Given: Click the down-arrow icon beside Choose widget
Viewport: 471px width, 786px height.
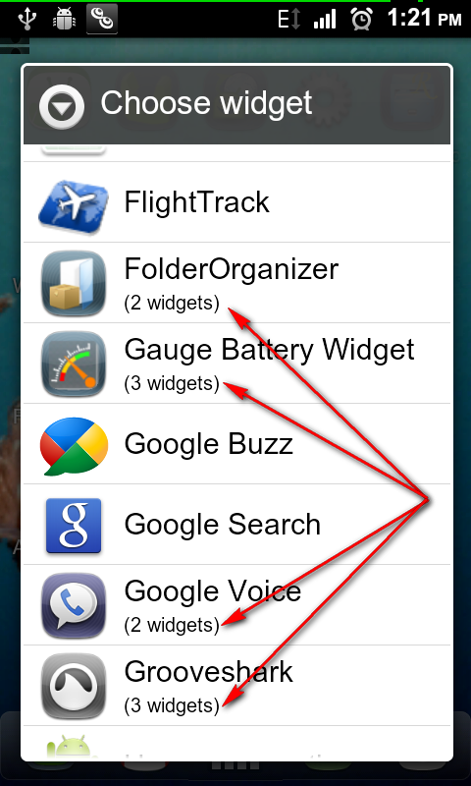Looking at the screenshot, I should [x=62, y=106].
